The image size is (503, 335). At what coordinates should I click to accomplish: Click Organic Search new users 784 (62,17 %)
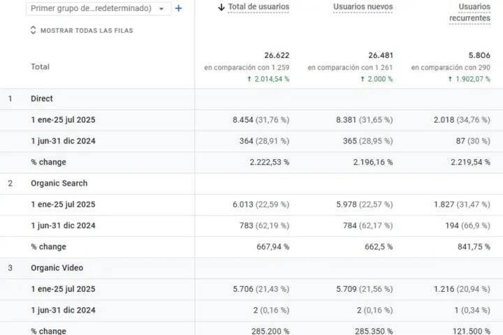click(x=368, y=225)
